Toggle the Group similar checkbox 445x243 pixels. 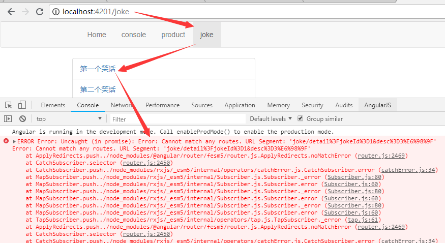[x=301, y=119]
